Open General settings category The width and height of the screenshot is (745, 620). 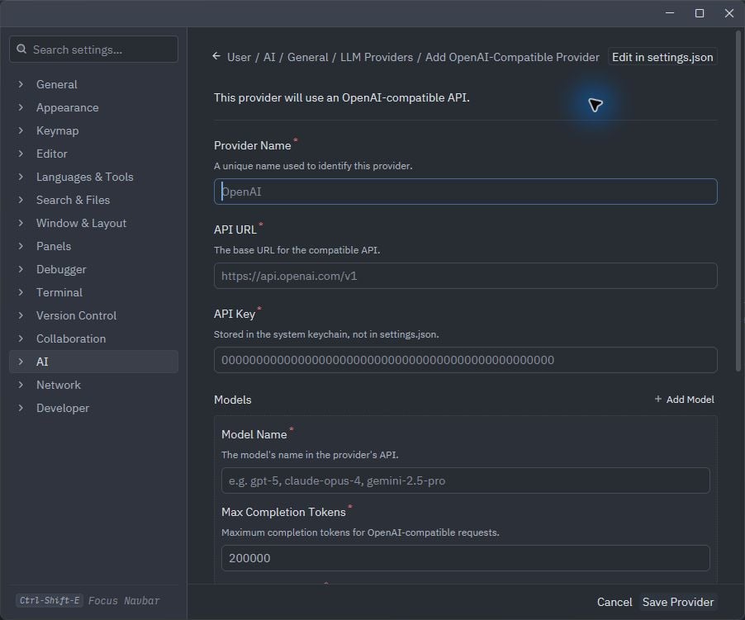[x=93, y=84]
